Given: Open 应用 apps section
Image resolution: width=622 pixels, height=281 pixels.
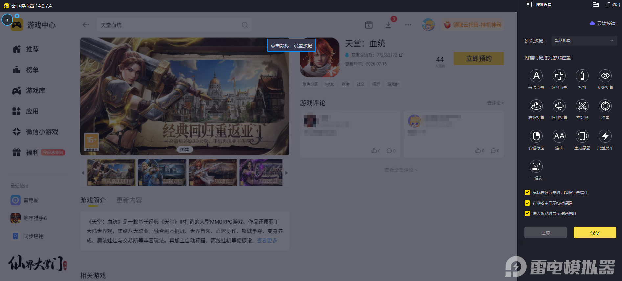Looking at the screenshot, I should click(x=26, y=111).
